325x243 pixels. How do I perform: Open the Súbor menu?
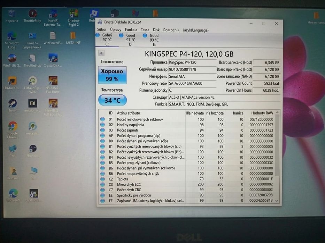pos(102,30)
